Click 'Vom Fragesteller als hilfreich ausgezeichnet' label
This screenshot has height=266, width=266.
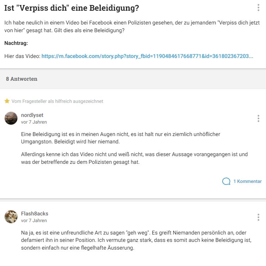57,101
